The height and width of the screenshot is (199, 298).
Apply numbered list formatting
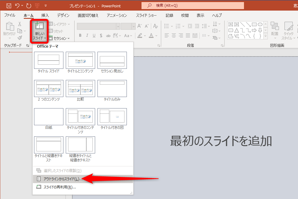[178, 26]
